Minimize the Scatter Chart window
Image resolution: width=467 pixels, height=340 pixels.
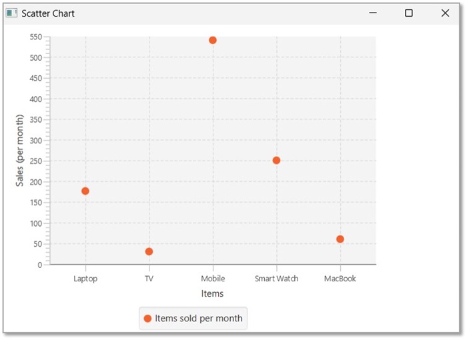[373, 13]
